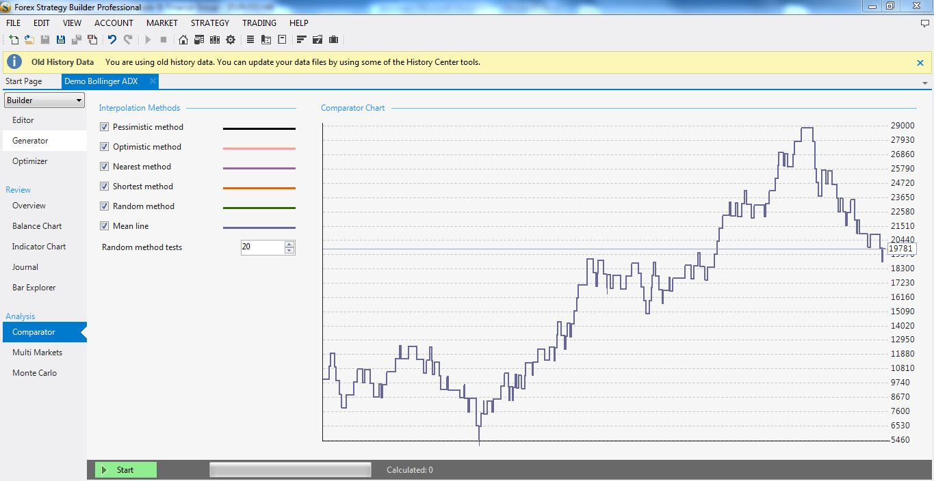Open the Editor section in the sidebar
The image size is (934, 481).
[44, 120]
